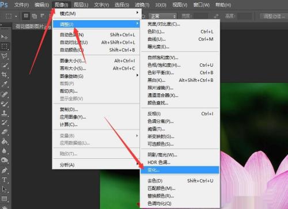
Task: Select 曲线(U) adjustment
Action: point(180,39)
